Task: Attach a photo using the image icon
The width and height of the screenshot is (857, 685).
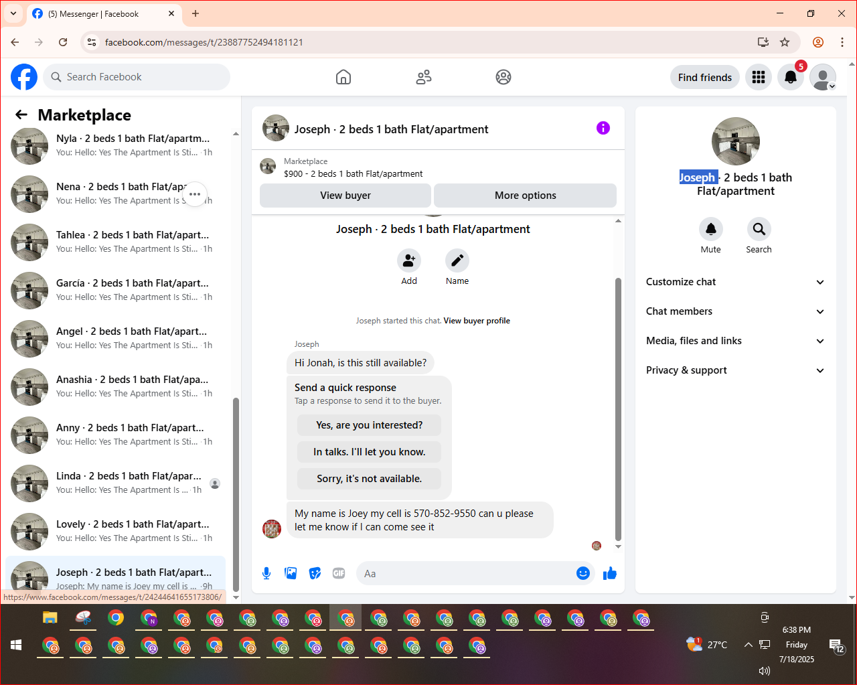Action: coord(291,573)
